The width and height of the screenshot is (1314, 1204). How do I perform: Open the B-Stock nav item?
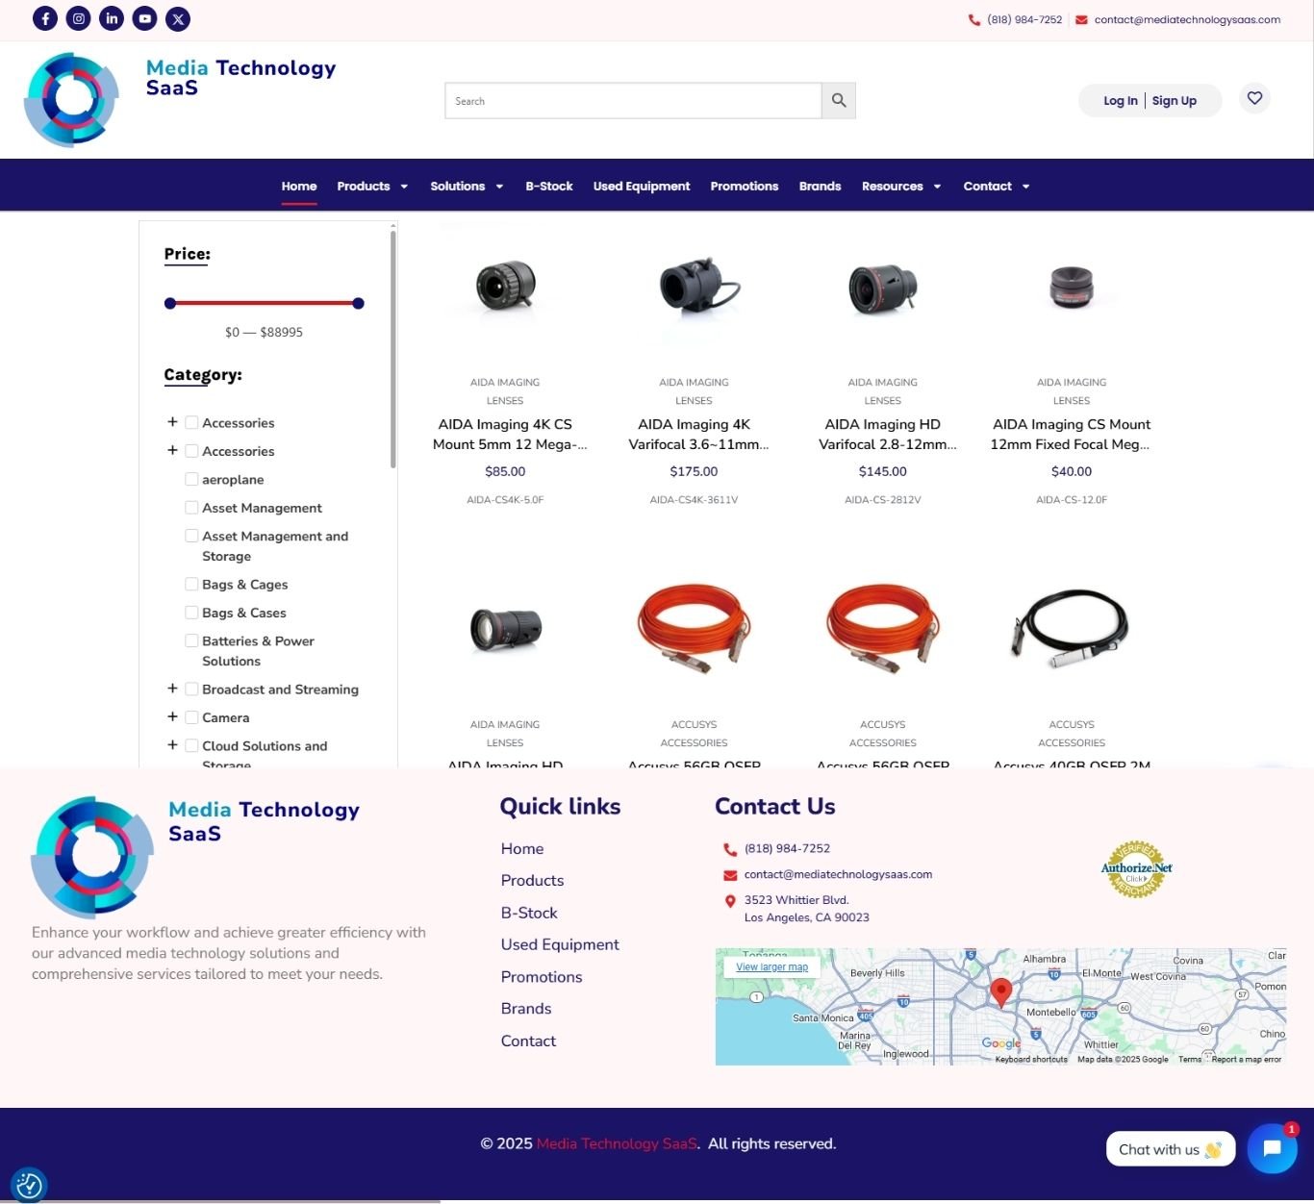click(x=548, y=186)
